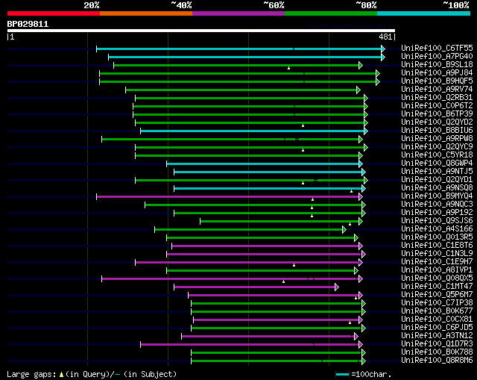Screen dimensions: 477x380
Task: Click the cyan alignment bar for UniRef100_A7PG40
Action: tap(247, 57)
